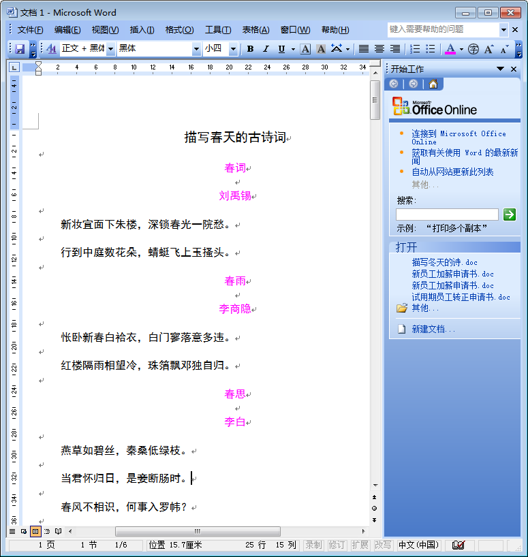Open Underline style dropdown arrow
Viewport: 528px width, 557px height.
pos(293,49)
